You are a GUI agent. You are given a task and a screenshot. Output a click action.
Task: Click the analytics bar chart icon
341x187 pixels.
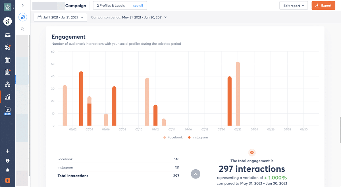point(8,97)
